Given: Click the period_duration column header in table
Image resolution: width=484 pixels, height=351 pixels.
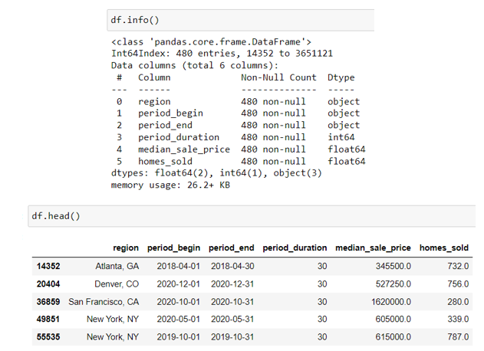Looking at the screenshot, I should pos(295,248).
